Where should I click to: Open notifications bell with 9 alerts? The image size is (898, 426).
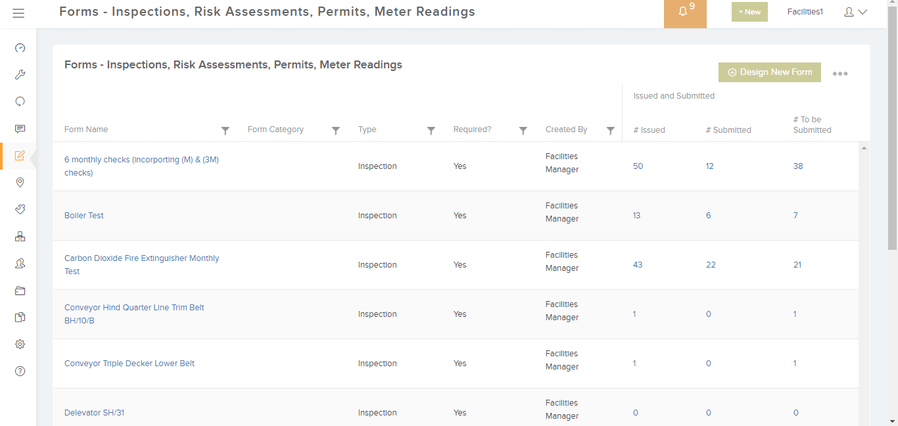685,14
